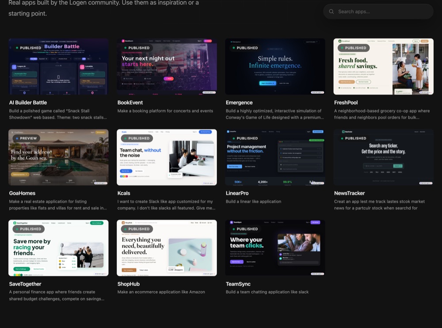Click "Make a booking platform for concerts and events"

(165, 111)
